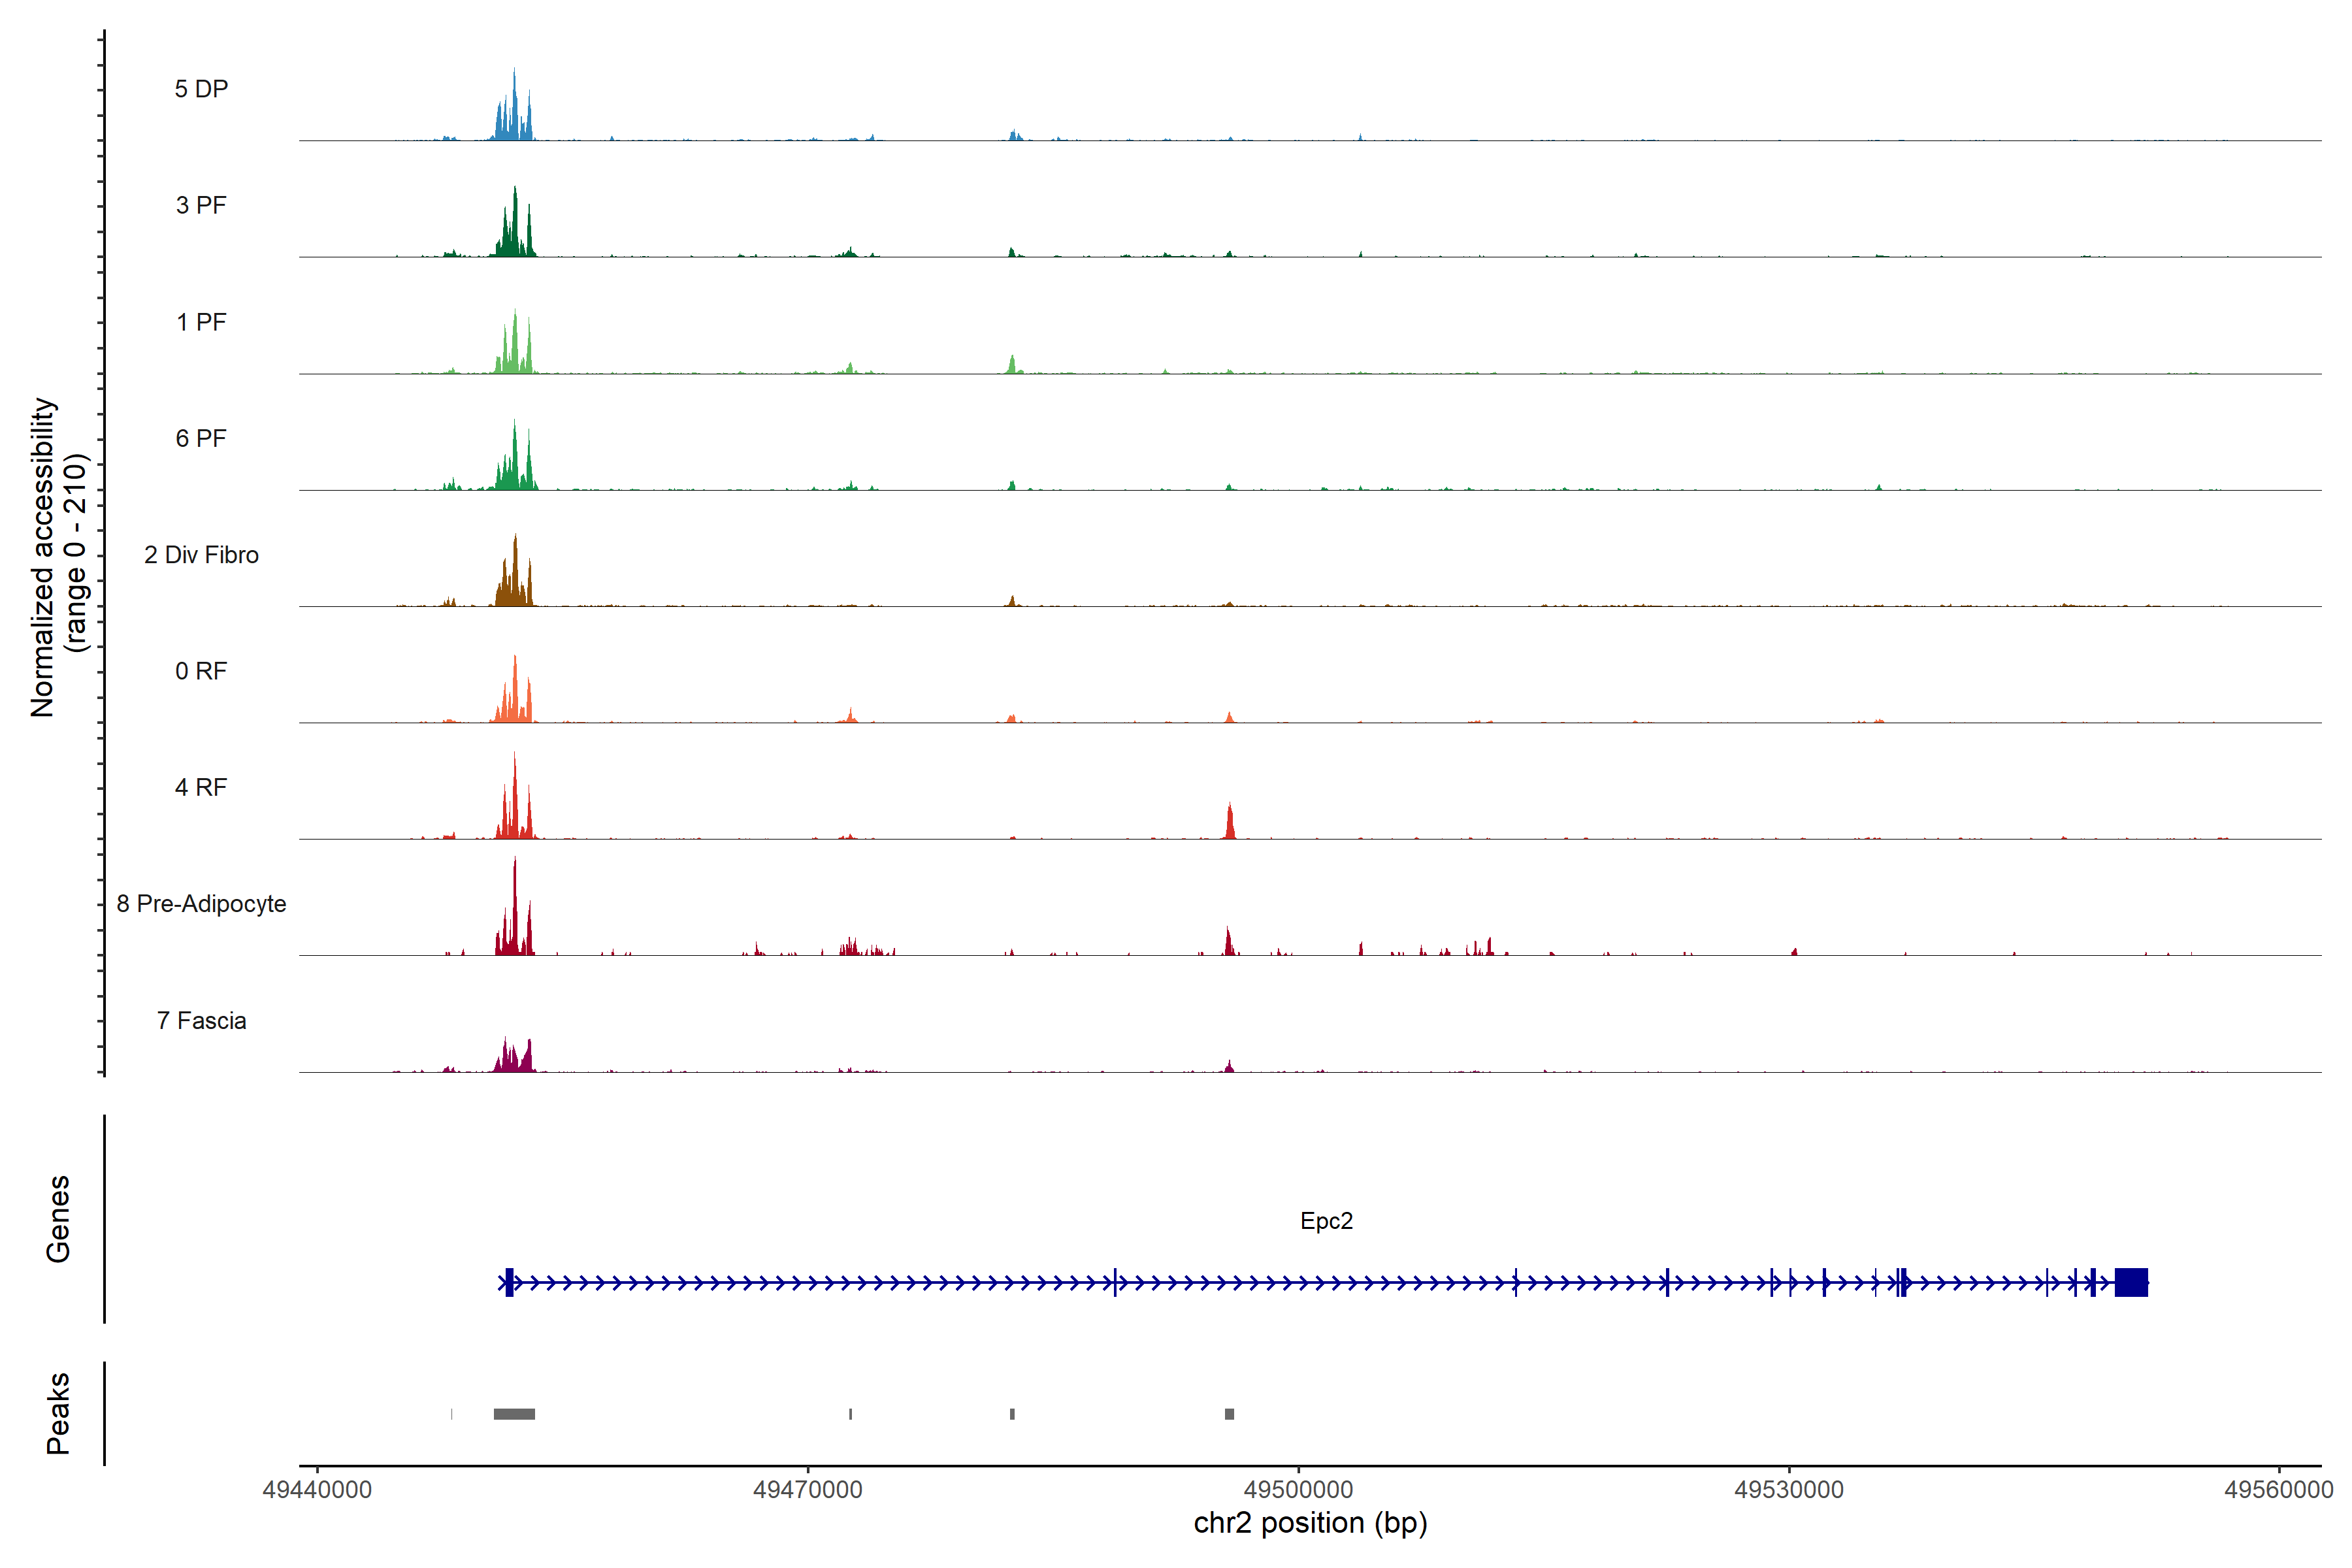
Task: Click the 7 Fascia track label
Action: (x=201, y=1021)
